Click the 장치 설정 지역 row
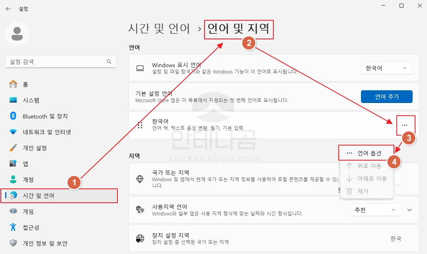 [x=274, y=238]
